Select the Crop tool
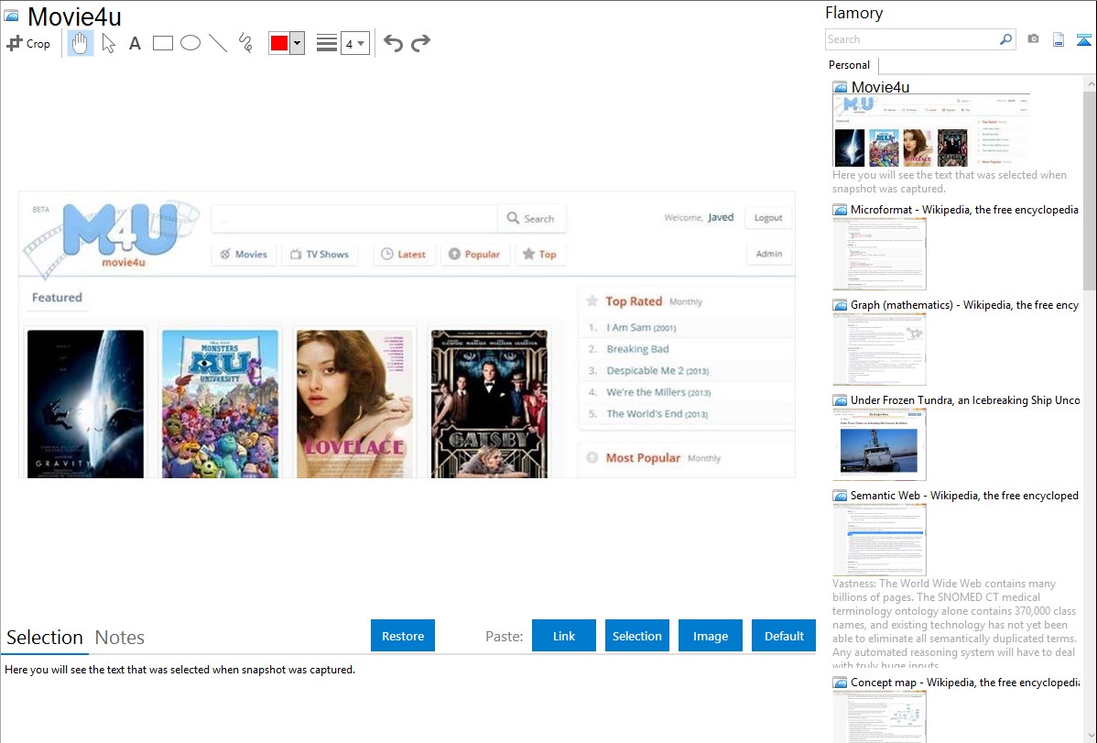Image resolution: width=1097 pixels, height=743 pixels. pyautogui.click(x=28, y=43)
